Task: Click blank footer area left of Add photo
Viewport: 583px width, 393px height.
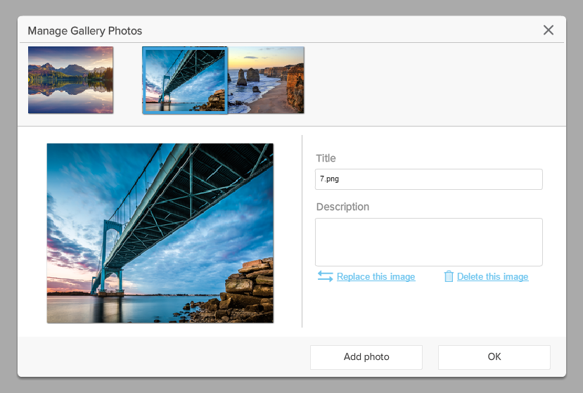Action: 162,357
